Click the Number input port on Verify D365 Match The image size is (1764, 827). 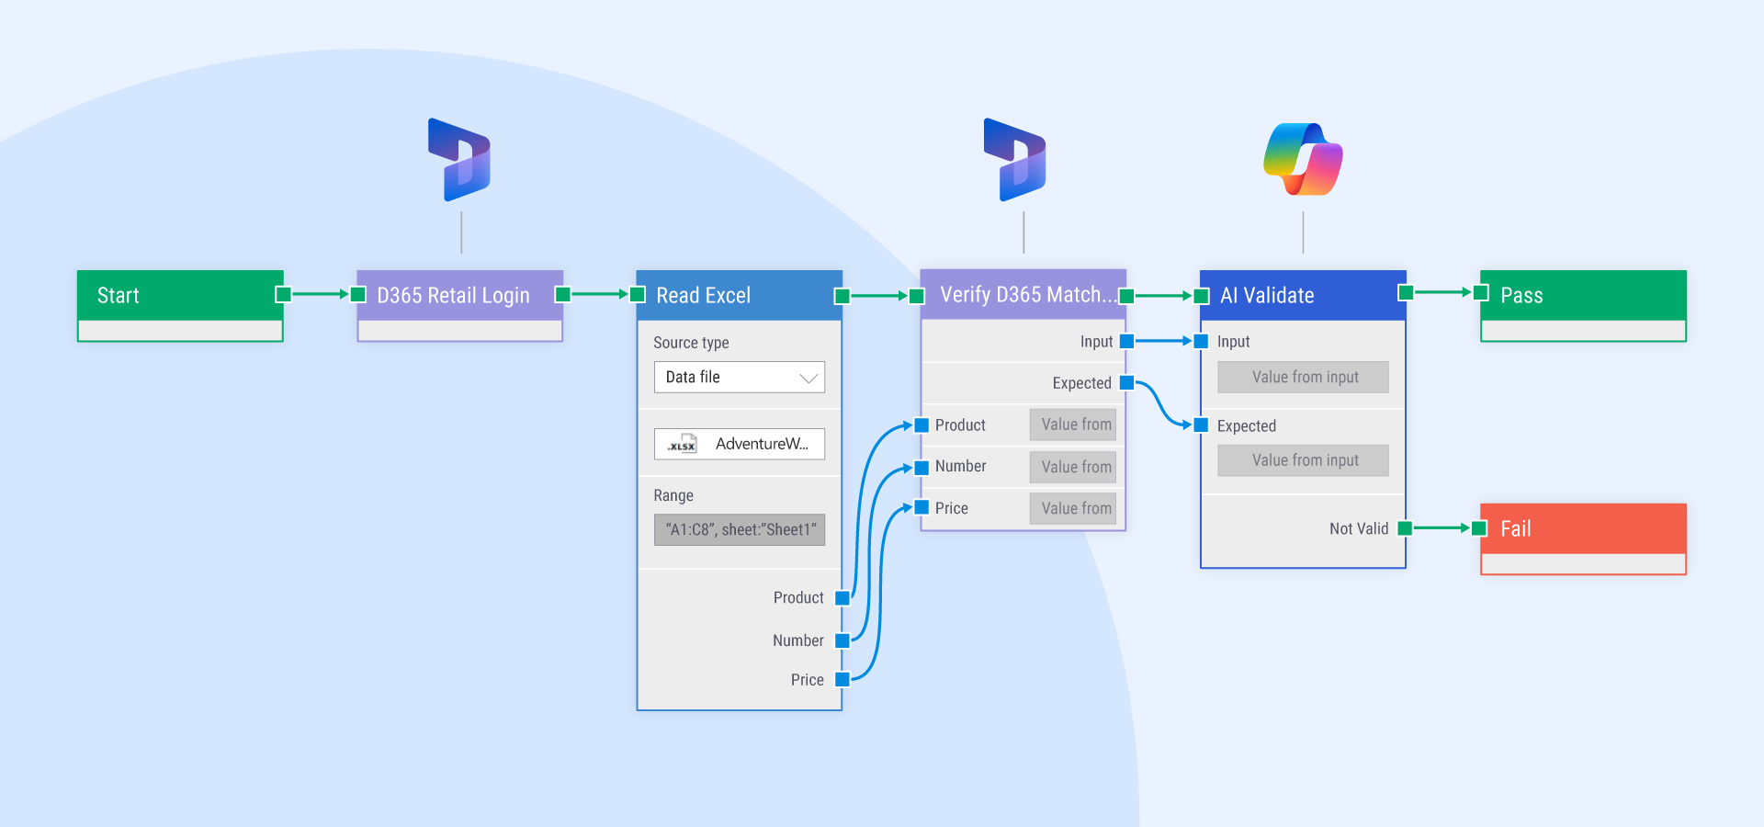click(921, 466)
